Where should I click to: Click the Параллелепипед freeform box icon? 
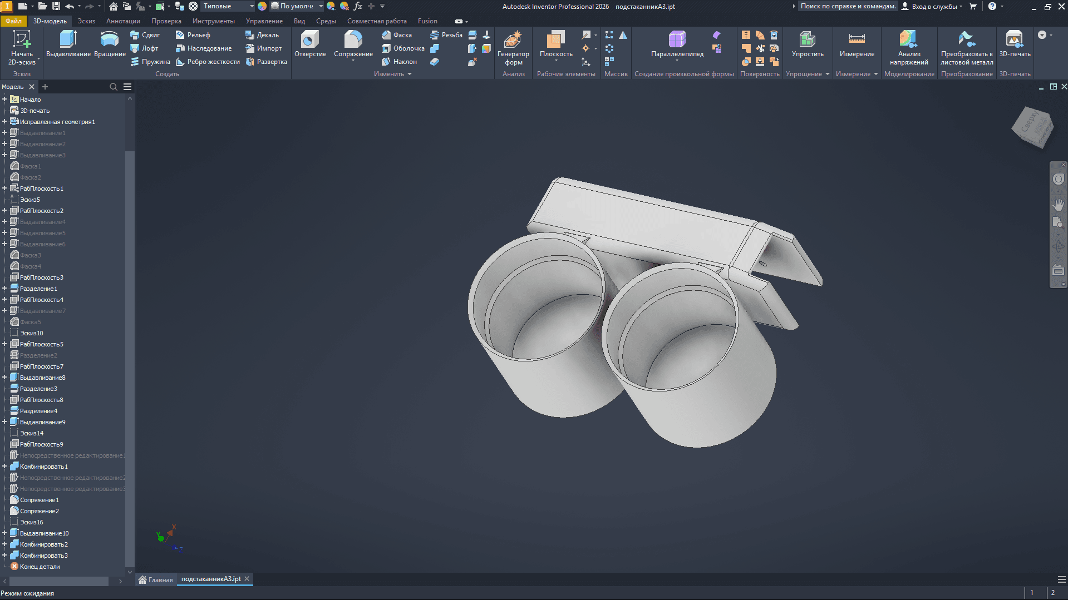pyautogui.click(x=677, y=44)
